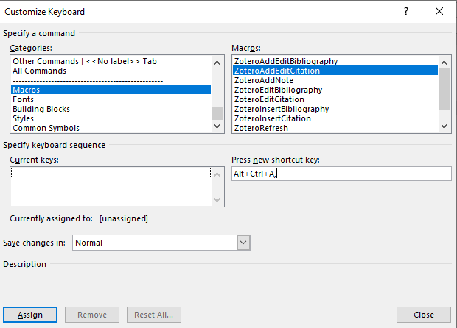
Task: Click the Categories list scrollbar thumb
Action: 217,113
